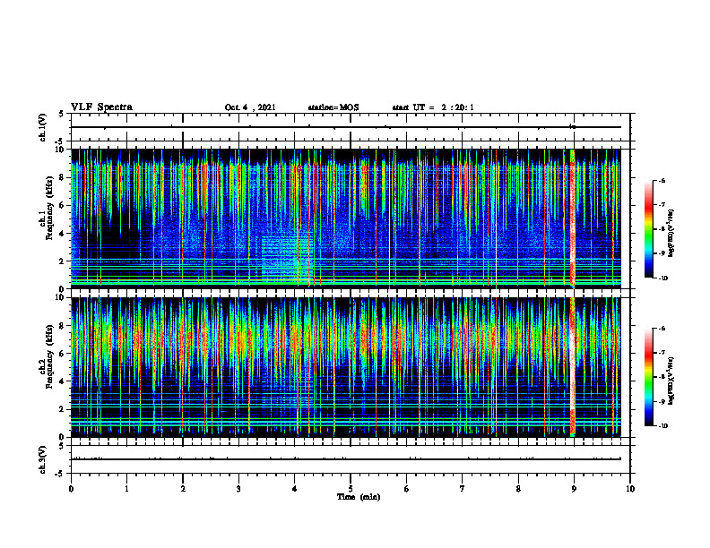
Task: Click the "-10" label on ch.1 colorbar
Action: 663,278
